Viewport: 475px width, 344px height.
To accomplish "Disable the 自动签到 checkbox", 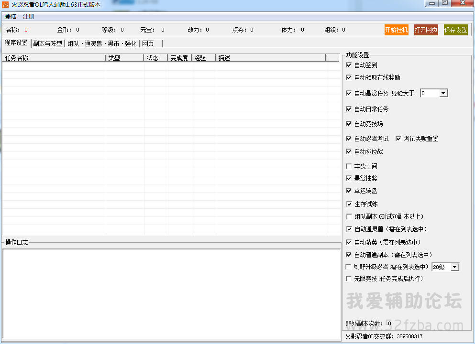I will pyautogui.click(x=349, y=65).
